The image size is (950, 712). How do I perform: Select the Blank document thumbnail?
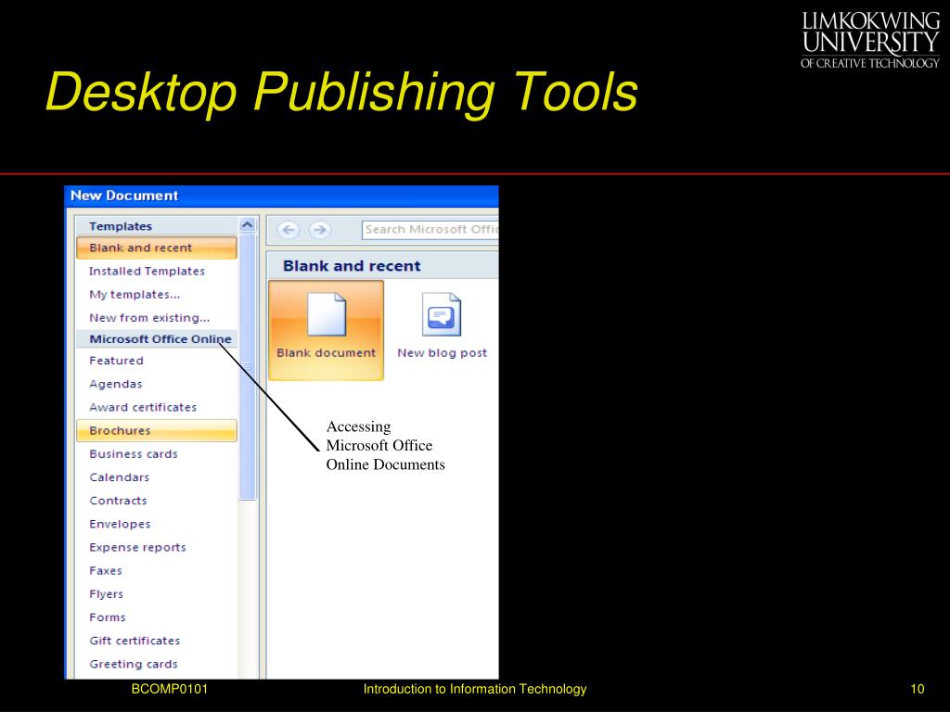pyautogui.click(x=326, y=330)
